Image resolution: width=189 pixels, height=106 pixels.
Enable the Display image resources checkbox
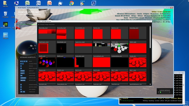coord(39,24)
